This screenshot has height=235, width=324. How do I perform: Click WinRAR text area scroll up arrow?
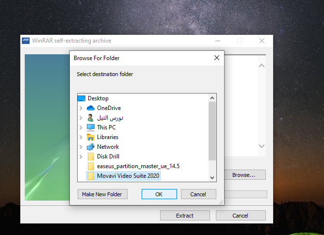(x=261, y=66)
